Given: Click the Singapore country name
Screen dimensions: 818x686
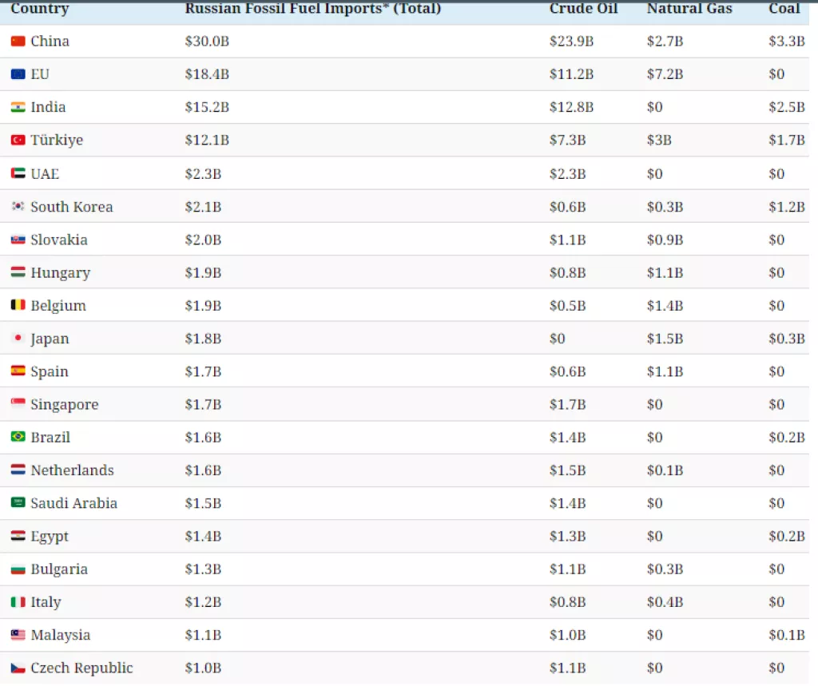Looking at the screenshot, I should point(64,405).
